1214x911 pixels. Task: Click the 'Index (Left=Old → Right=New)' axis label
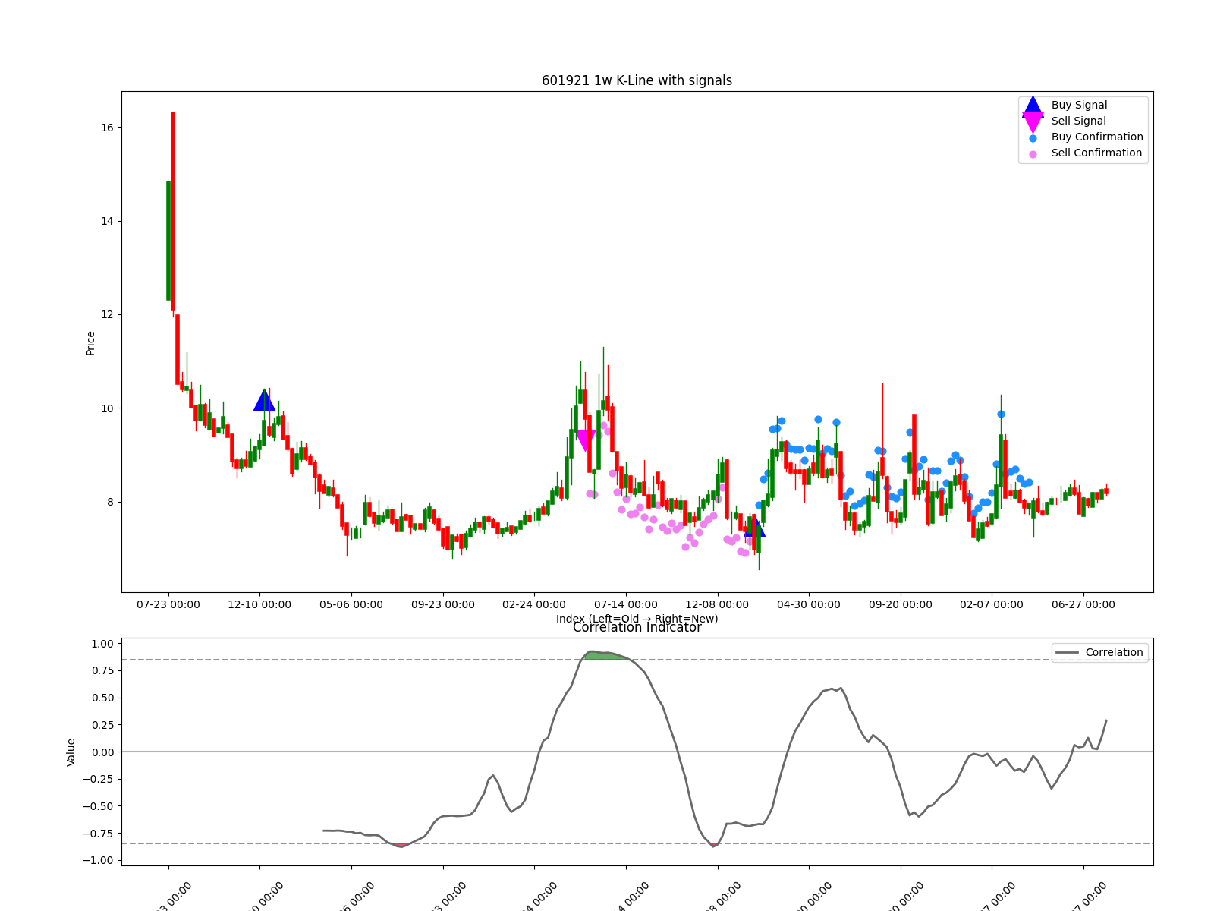tap(637, 619)
